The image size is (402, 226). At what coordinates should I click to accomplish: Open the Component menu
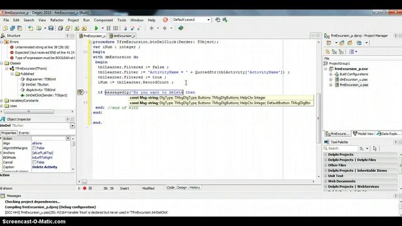click(103, 20)
